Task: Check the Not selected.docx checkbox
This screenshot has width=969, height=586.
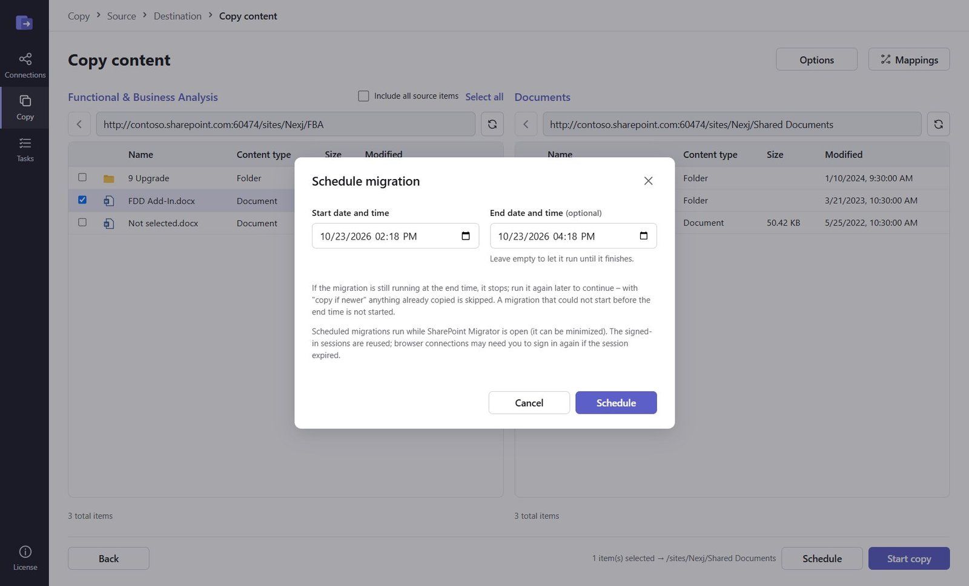Action: point(82,222)
